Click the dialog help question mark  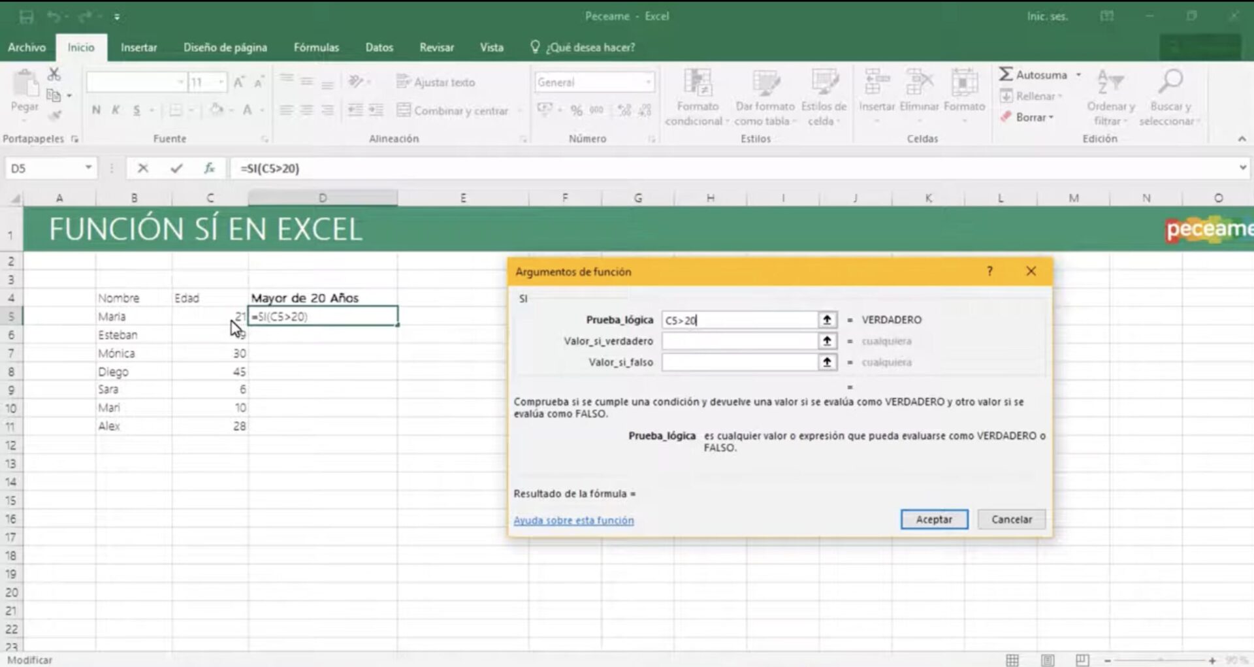pos(989,271)
